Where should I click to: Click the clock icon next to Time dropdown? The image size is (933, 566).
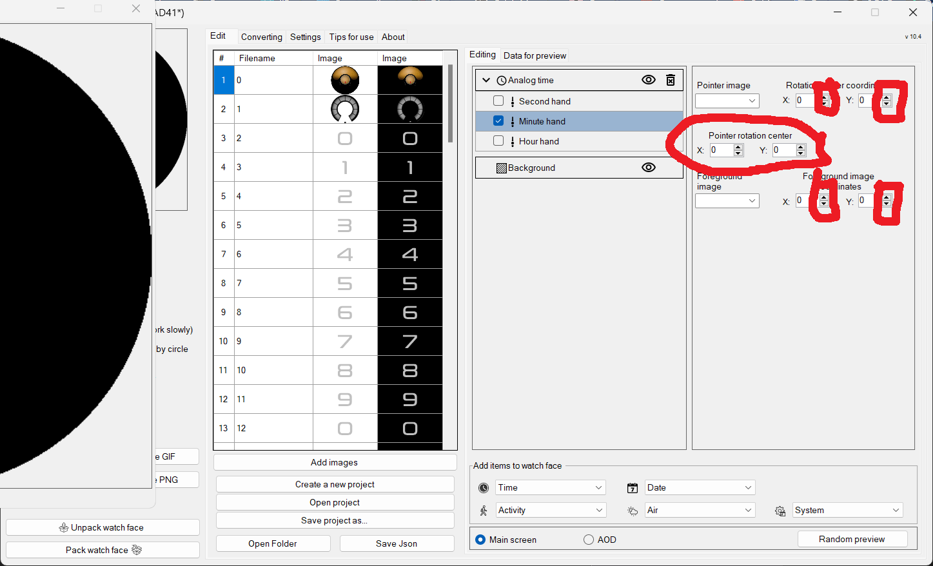click(x=484, y=488)
